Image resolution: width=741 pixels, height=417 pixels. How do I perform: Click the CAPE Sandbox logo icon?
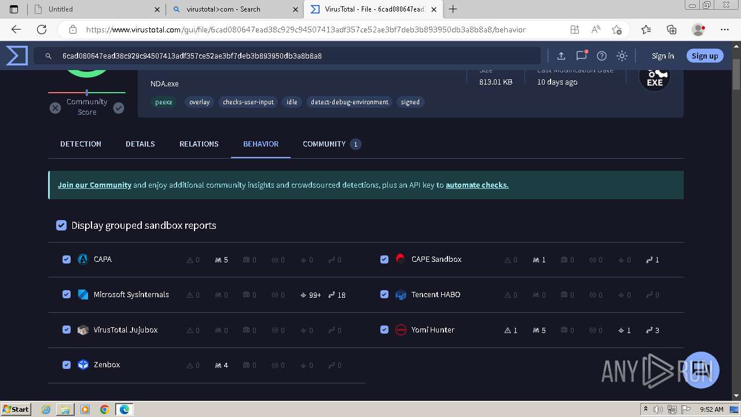coord(401,259)
